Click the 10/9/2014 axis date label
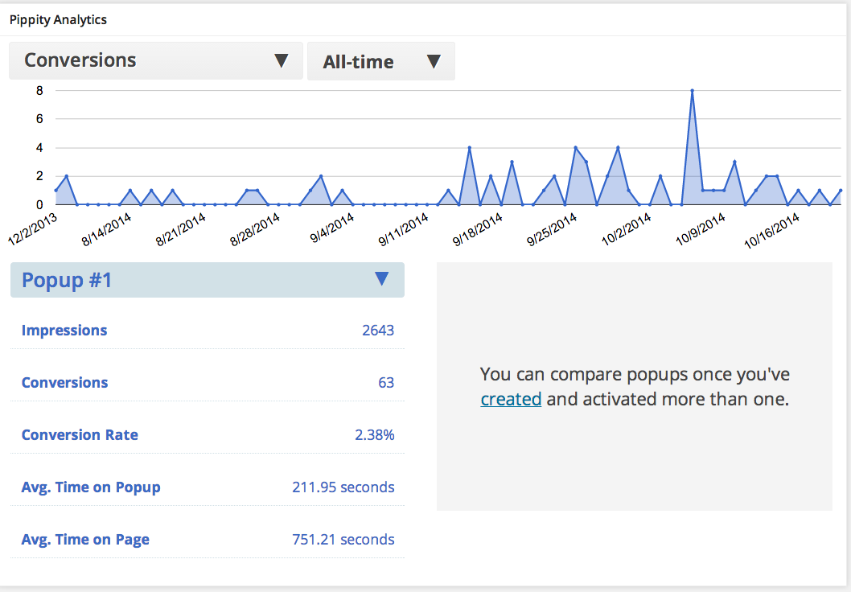Screen dimensions: 851x592 (700, 230)
